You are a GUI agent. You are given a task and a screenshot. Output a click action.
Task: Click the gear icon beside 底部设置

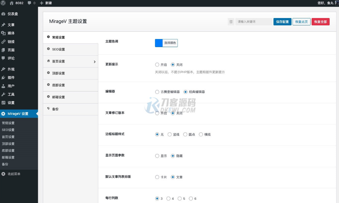48,85
